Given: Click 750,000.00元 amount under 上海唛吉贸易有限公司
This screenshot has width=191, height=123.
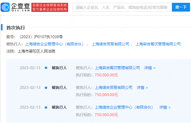Looking at the screenshot, I should pos(106,95).
